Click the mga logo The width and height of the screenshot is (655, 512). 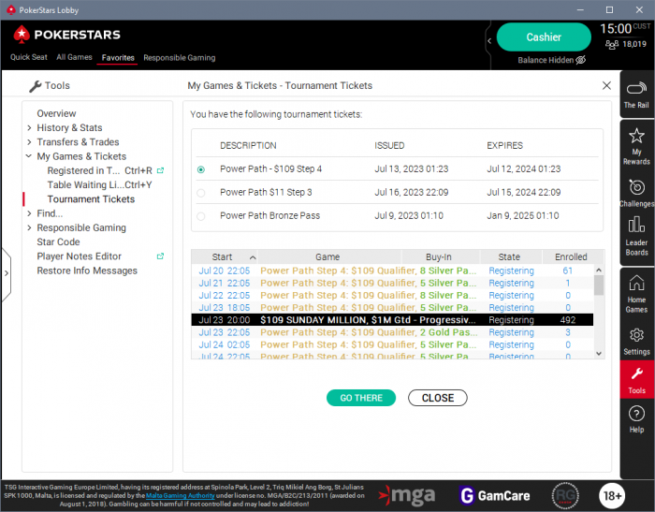pos(407,496)
